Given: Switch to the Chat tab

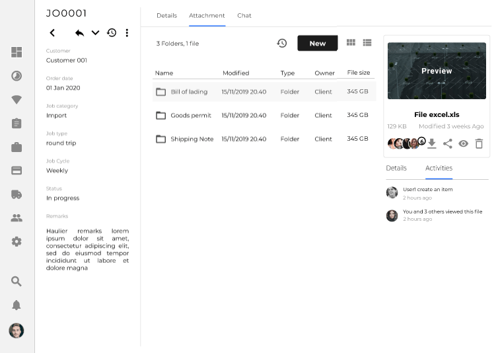Looking at the screenshot, I should pyautogui.click(x=244, y=15).
